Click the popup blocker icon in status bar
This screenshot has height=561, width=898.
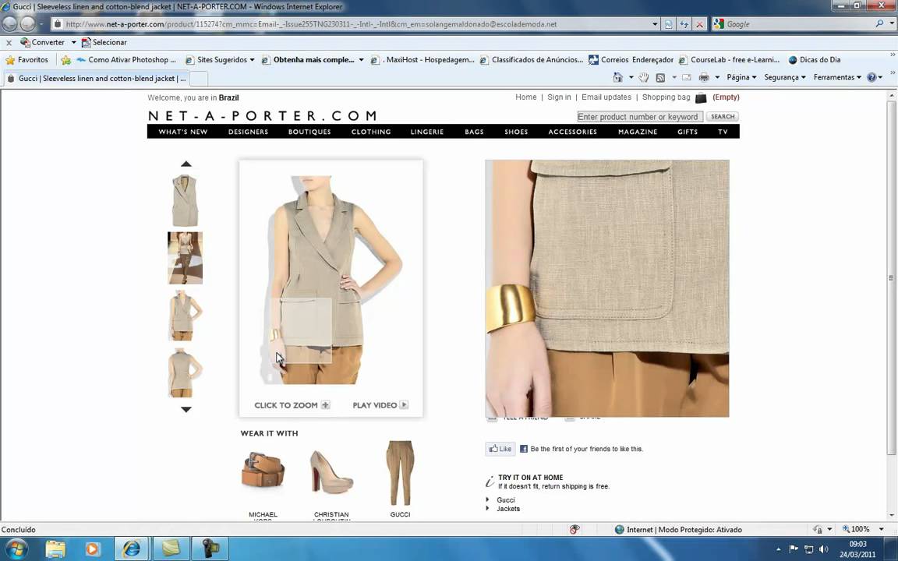click(575, 530)
